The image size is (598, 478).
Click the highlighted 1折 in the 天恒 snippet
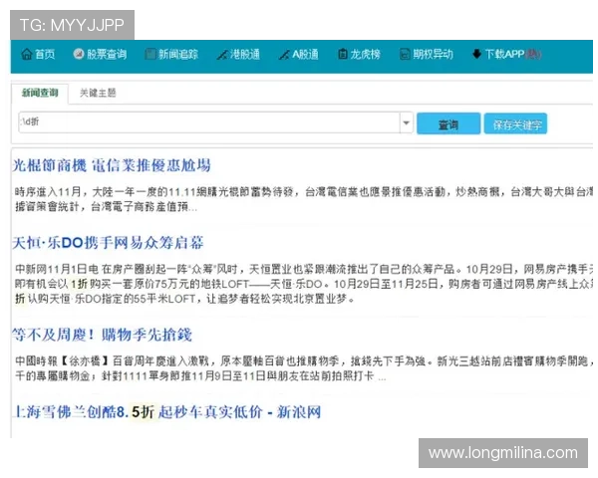click(80, 284)
